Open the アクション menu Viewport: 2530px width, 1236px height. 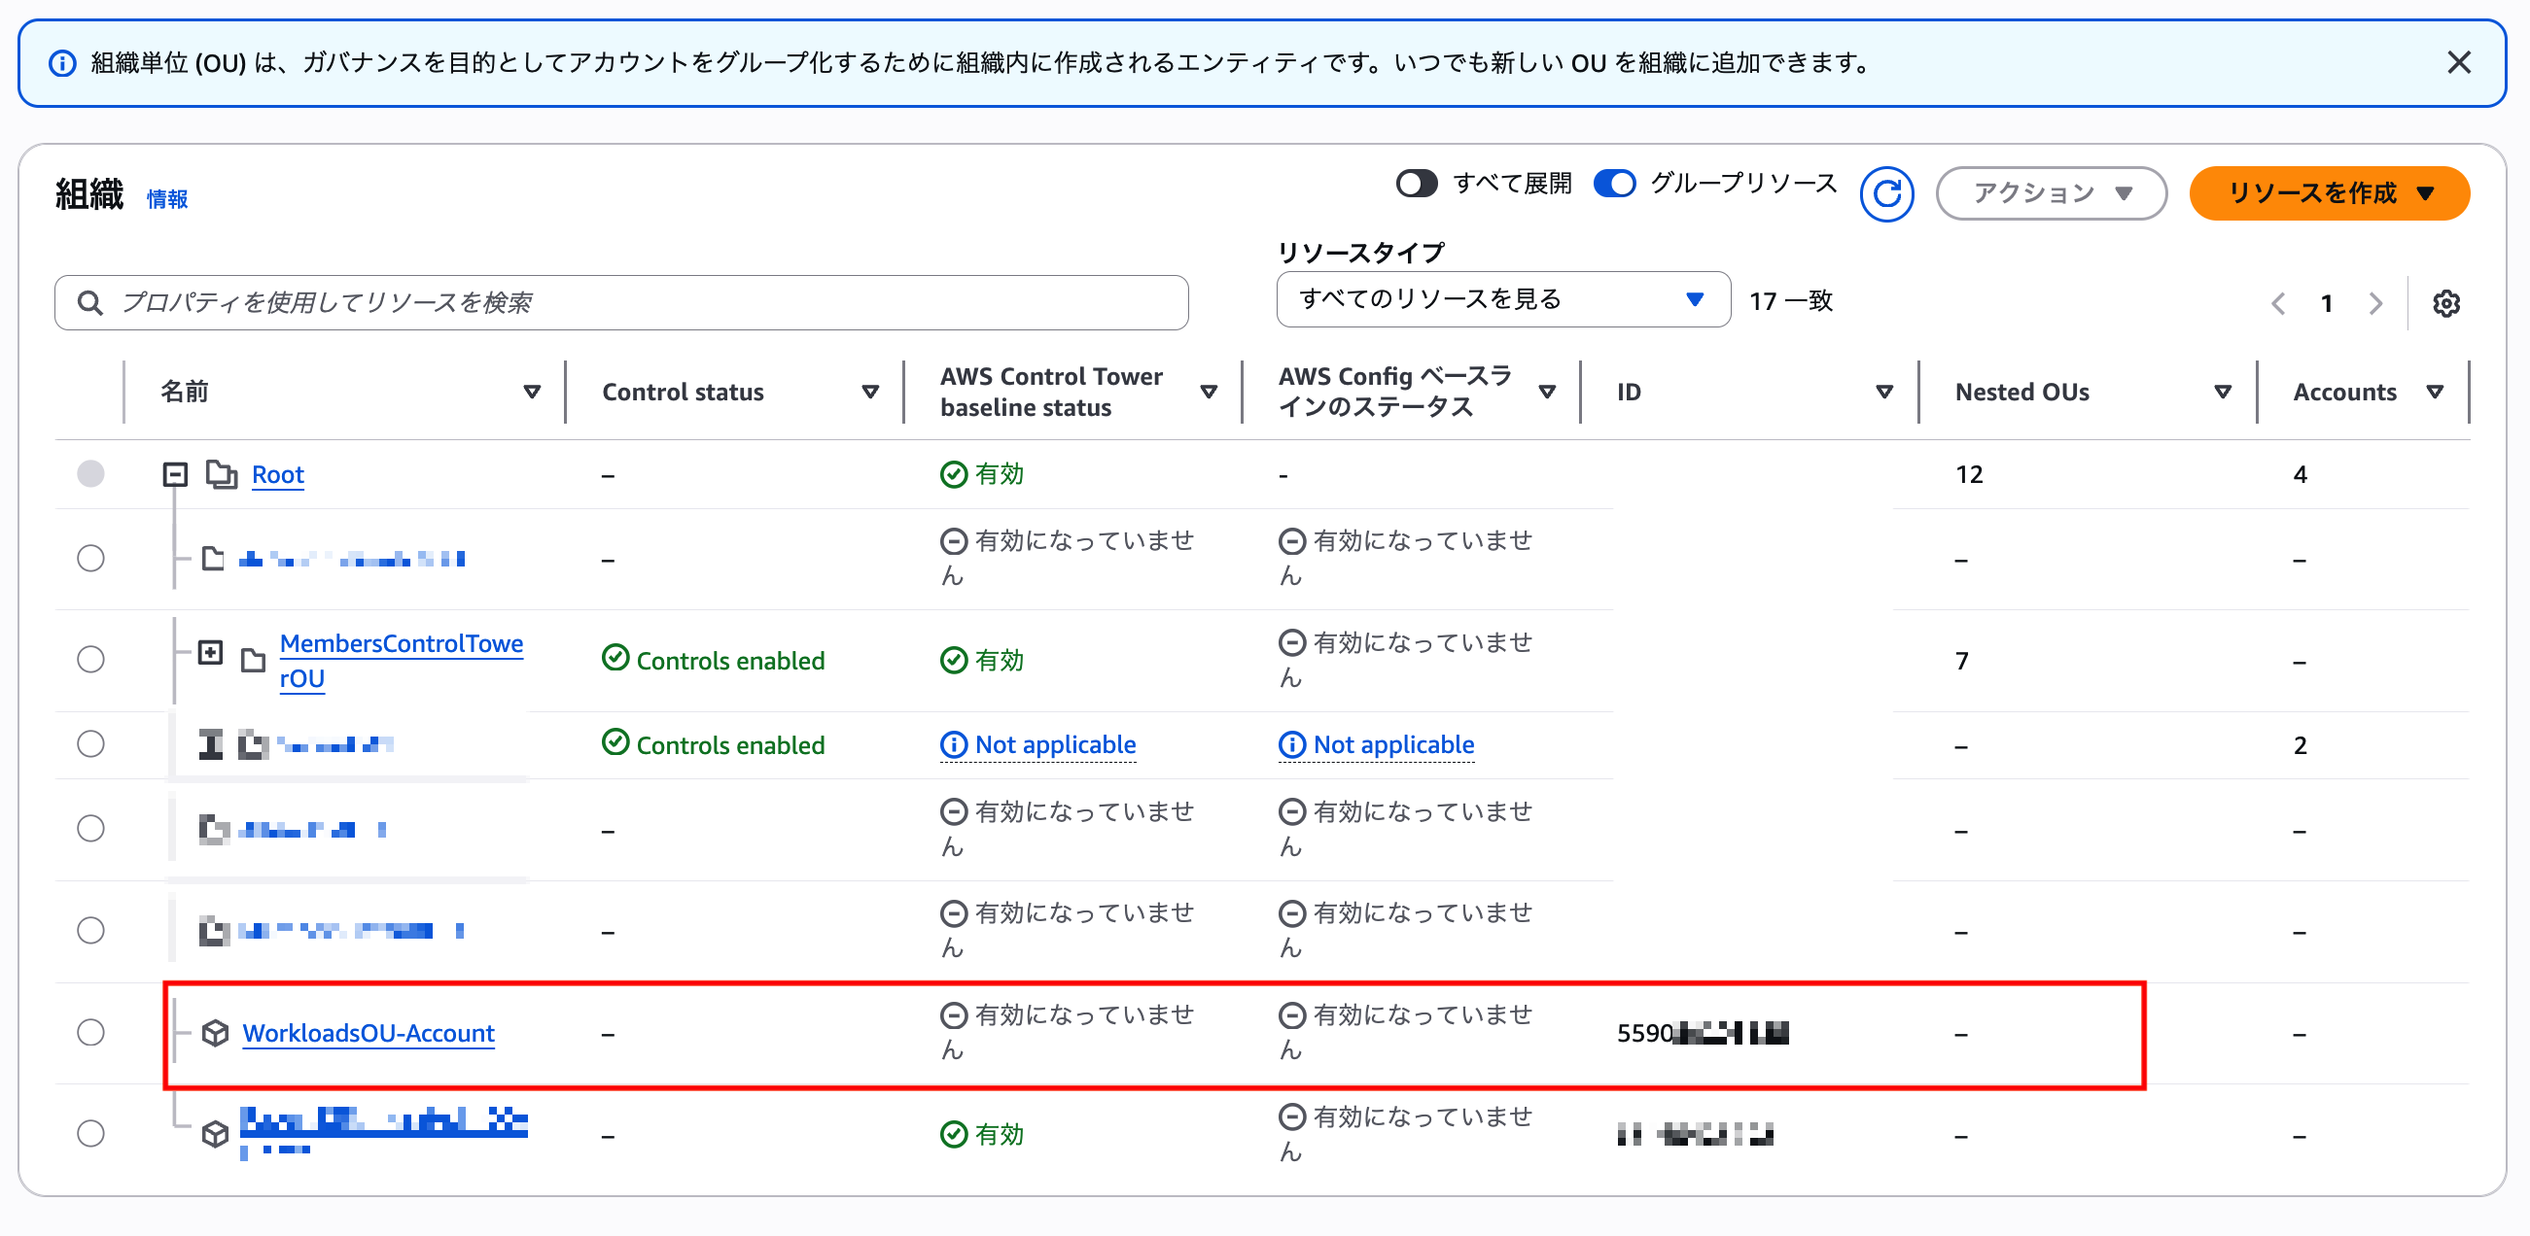2050,193
